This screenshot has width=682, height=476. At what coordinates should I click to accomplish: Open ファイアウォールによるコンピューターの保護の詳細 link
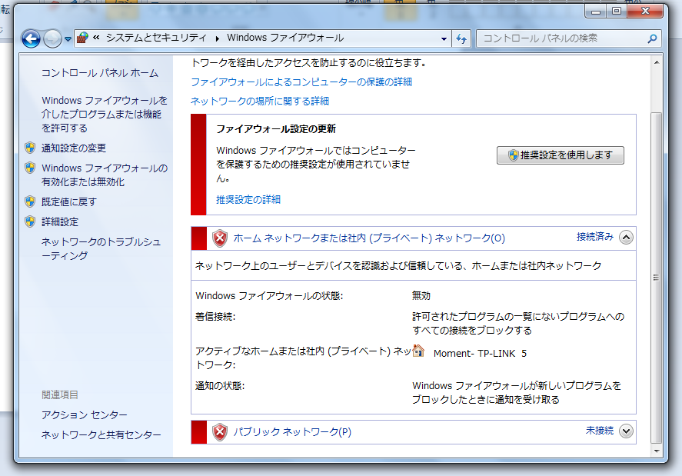pos(301,82)
